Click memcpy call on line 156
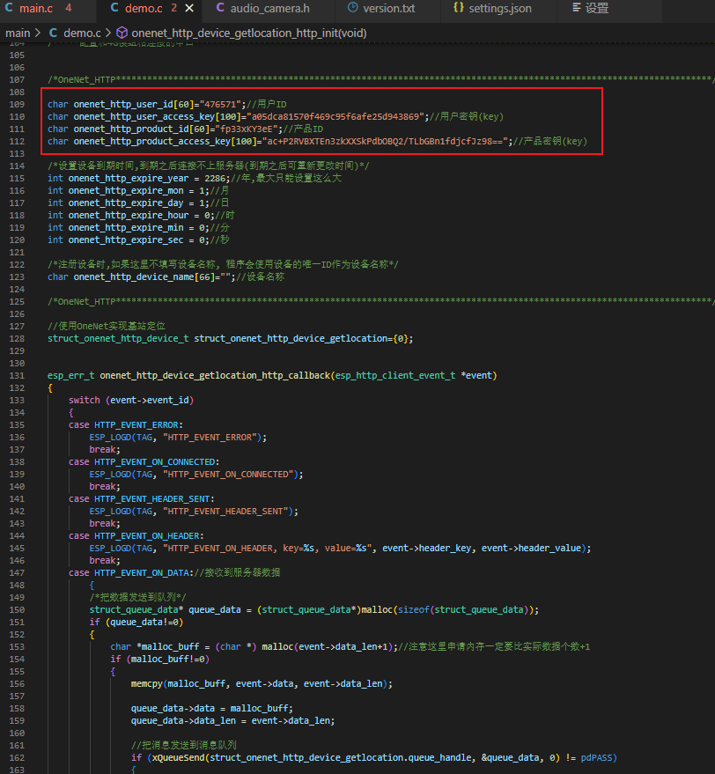Viewport: 715px width, 774px height. point(262,683)
